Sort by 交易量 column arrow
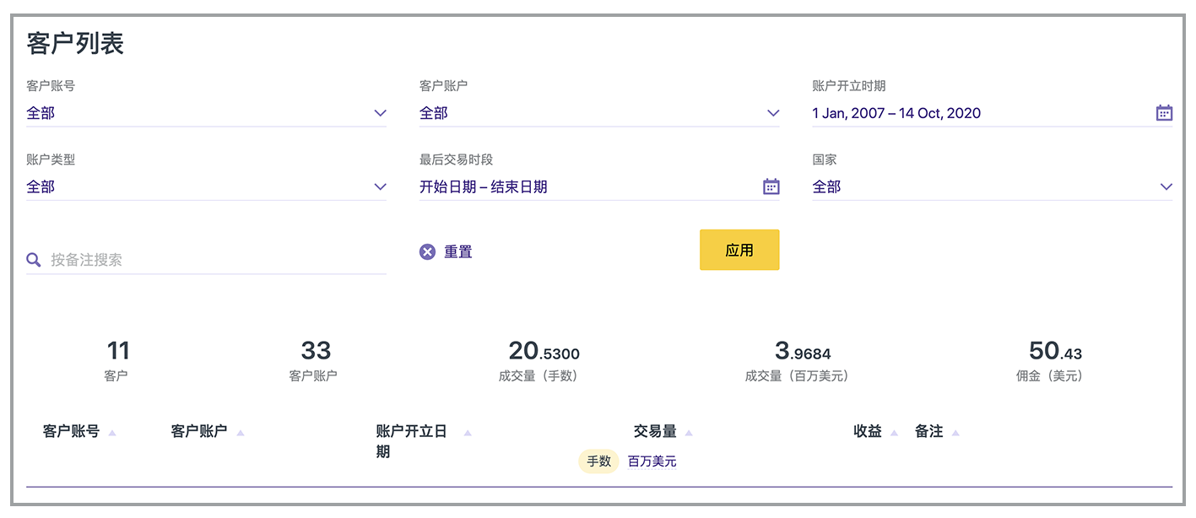Viewport: 1196px width, 518px height. [x=689, y=433]
